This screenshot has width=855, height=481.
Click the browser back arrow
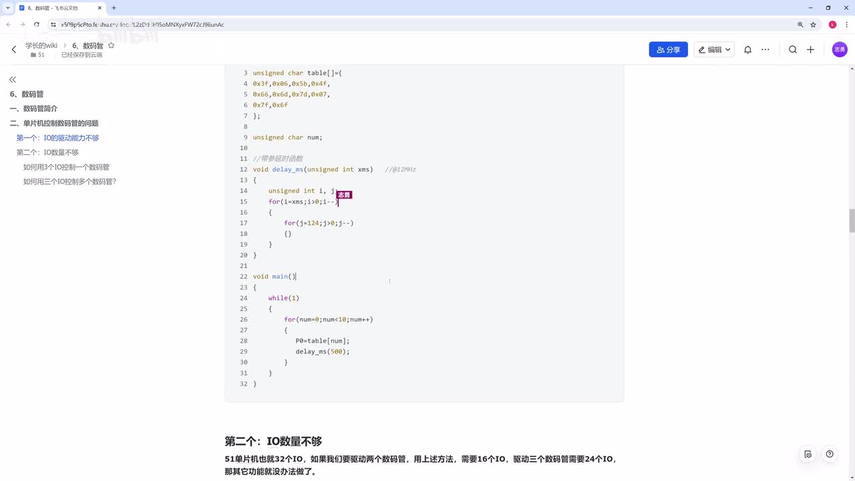pyautogui.click(x=9, y=25)
